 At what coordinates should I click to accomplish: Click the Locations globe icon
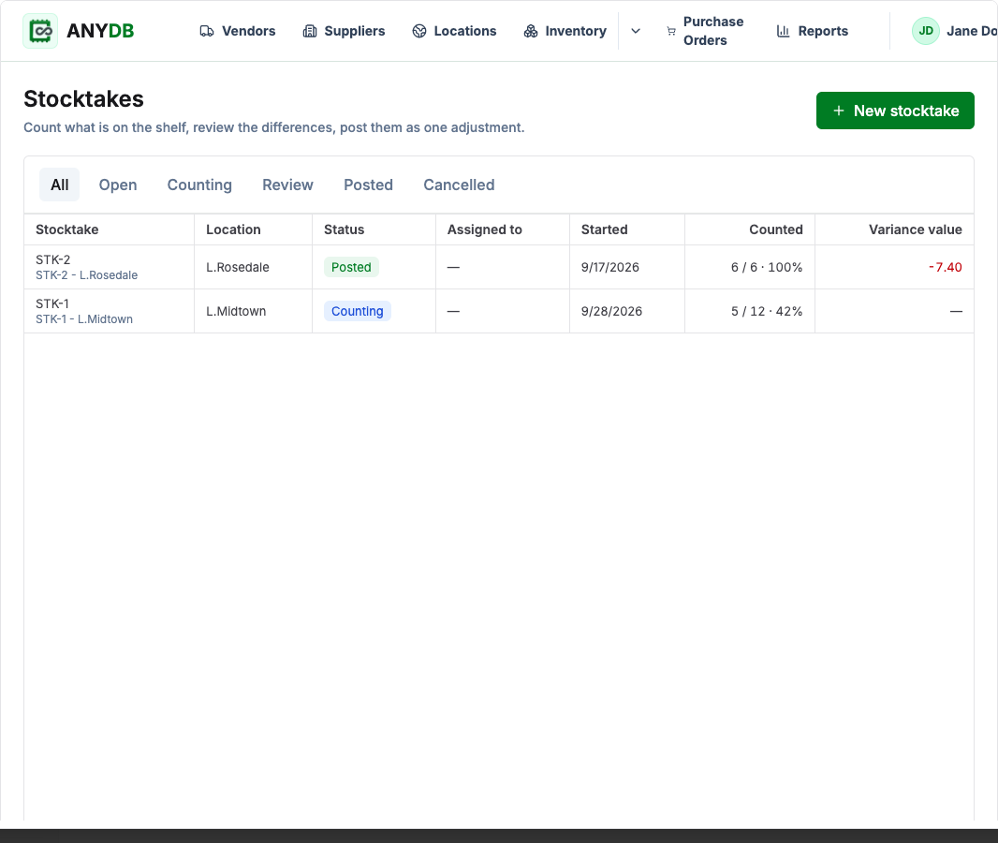click(418, 31)
